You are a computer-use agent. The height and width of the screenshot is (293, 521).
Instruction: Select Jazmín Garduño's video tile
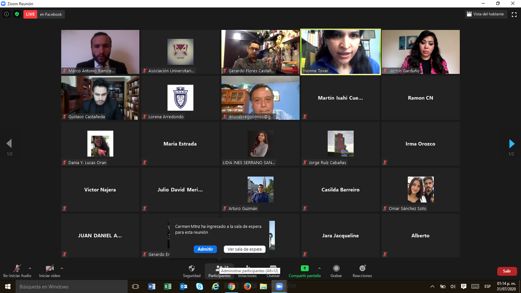point(420,52)
